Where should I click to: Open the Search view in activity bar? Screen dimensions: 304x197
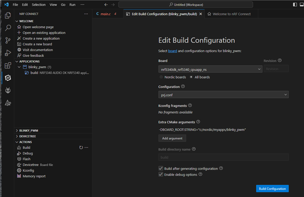(8, 28)
